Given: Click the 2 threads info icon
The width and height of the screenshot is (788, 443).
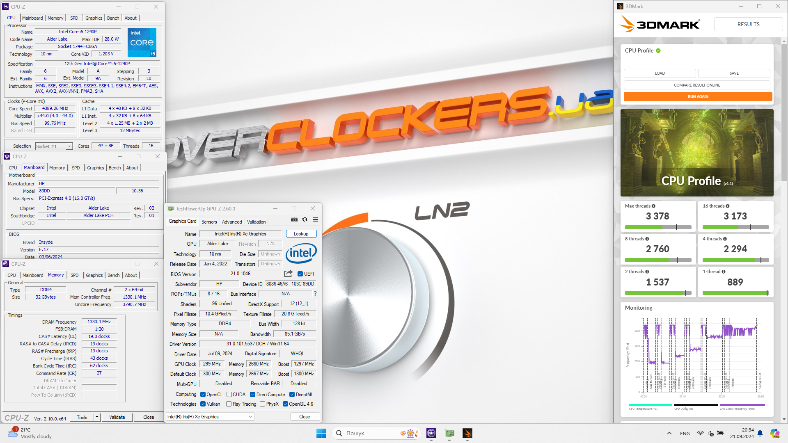Looking at the screenshot, I should [647, 272].
